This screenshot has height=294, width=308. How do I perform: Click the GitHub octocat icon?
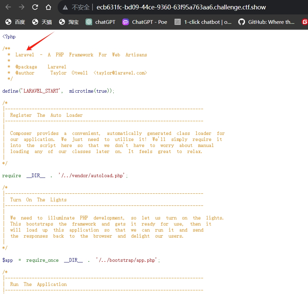pos(242,22)
